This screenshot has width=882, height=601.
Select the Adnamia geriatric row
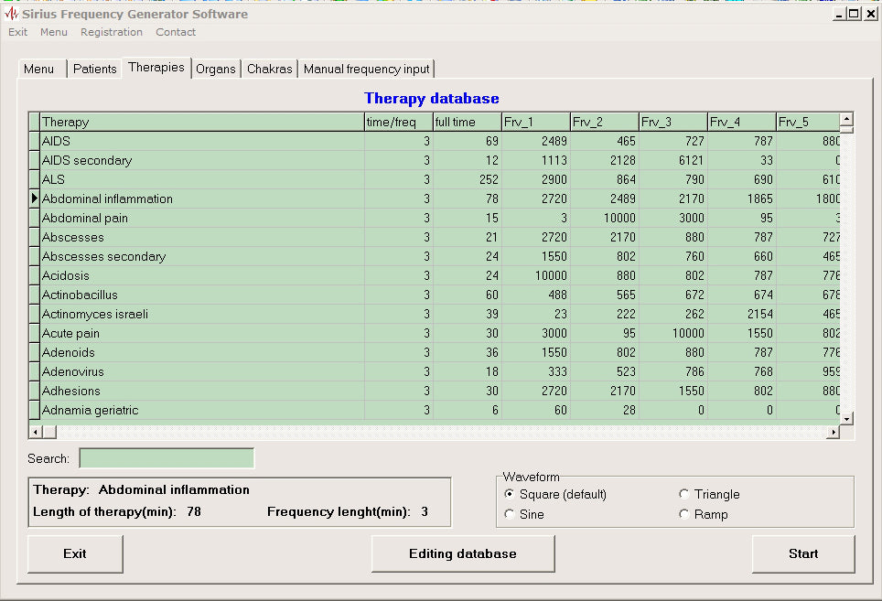(435, 410)
